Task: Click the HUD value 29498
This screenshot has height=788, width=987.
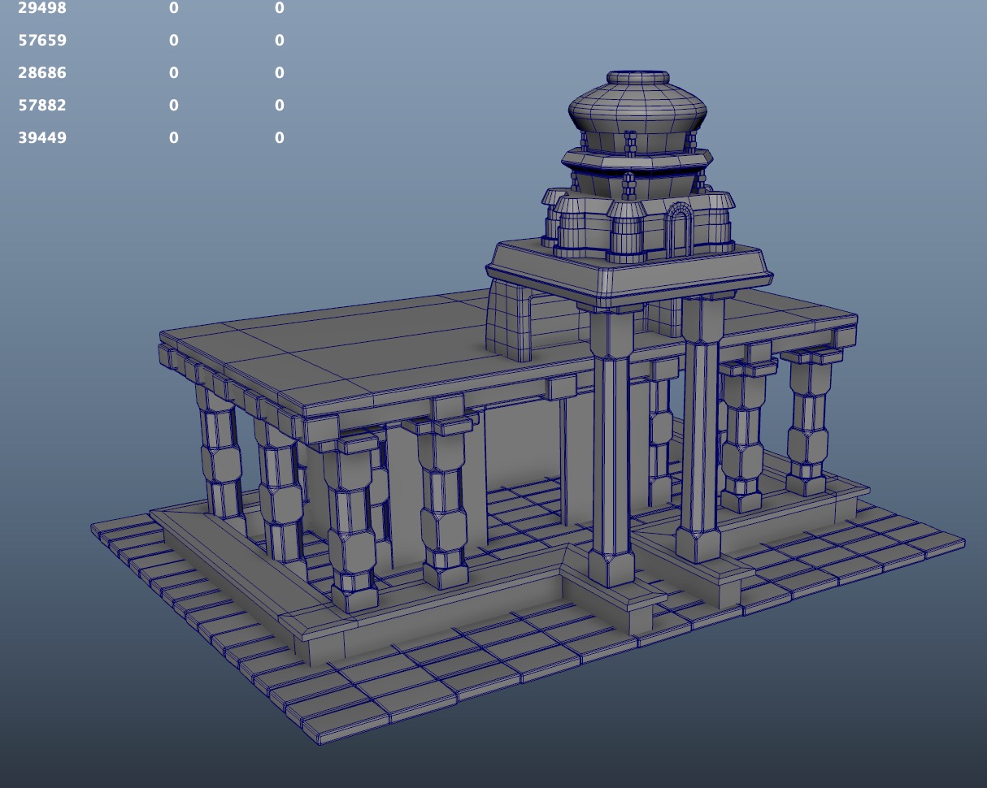Action: (42, 8)
